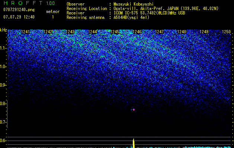Click the 1242 time marker
This screenshot has width=234, height=148.
(x=48, y=32)
